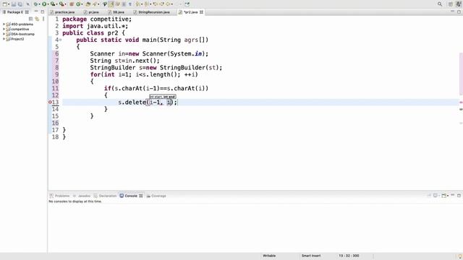
Task: Open the quick access search magnifier
Action: [x=440, y=4]
